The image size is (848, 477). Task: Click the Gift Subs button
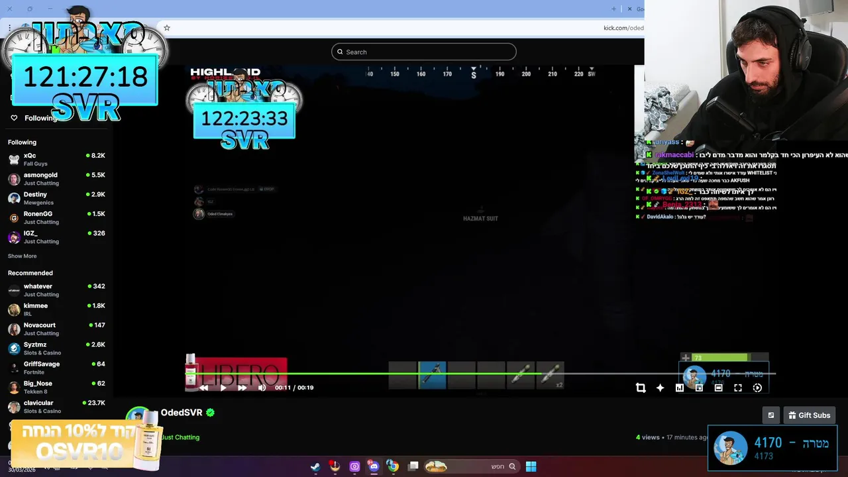[x=809, y=415]
